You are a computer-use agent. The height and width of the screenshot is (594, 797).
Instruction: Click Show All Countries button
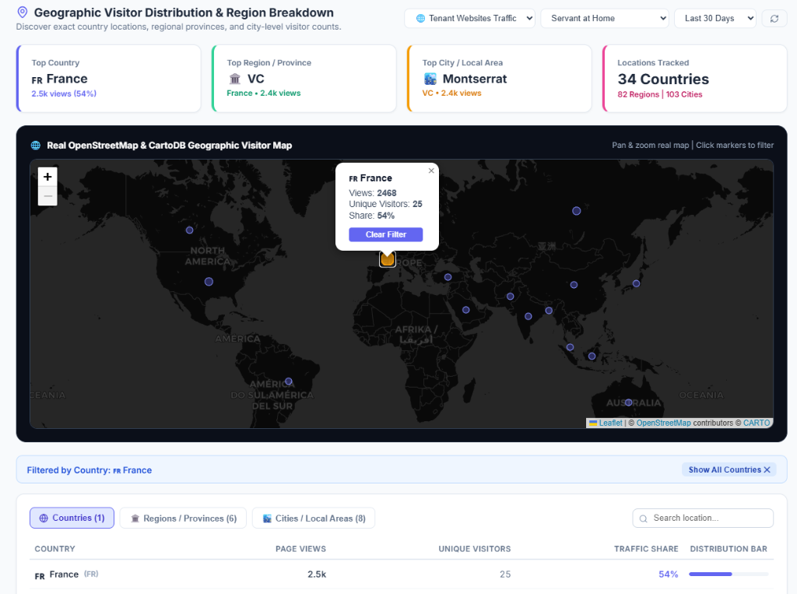coord(729,469)
